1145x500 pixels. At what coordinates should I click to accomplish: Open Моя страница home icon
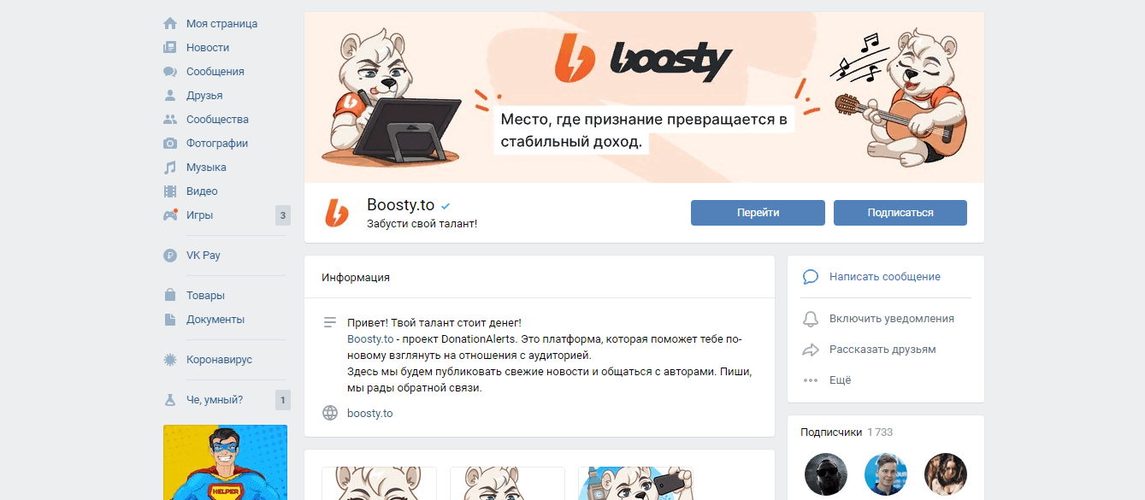[x=170, y=24]
